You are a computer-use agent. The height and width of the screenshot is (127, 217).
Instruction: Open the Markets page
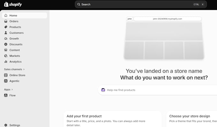tap(25, 56)
